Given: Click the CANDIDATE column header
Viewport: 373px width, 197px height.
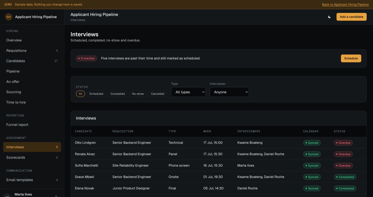Looking at the screenshot, I should tap(83, 131).
